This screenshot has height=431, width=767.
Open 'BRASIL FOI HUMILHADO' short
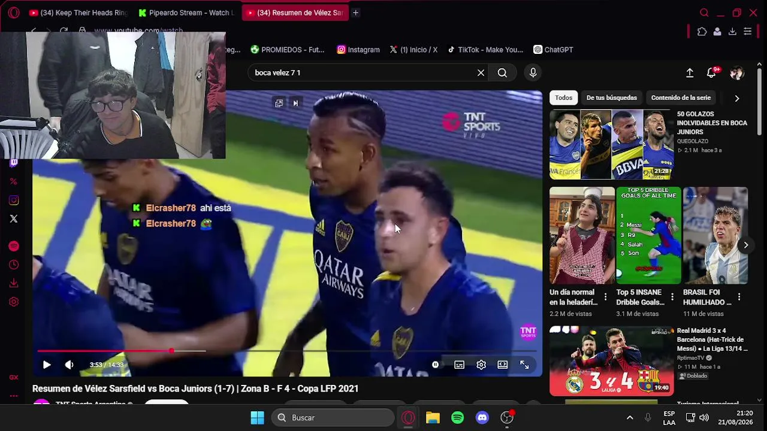point(715,236)
